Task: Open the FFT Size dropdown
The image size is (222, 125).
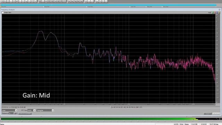Action: [x=32, y=110]
